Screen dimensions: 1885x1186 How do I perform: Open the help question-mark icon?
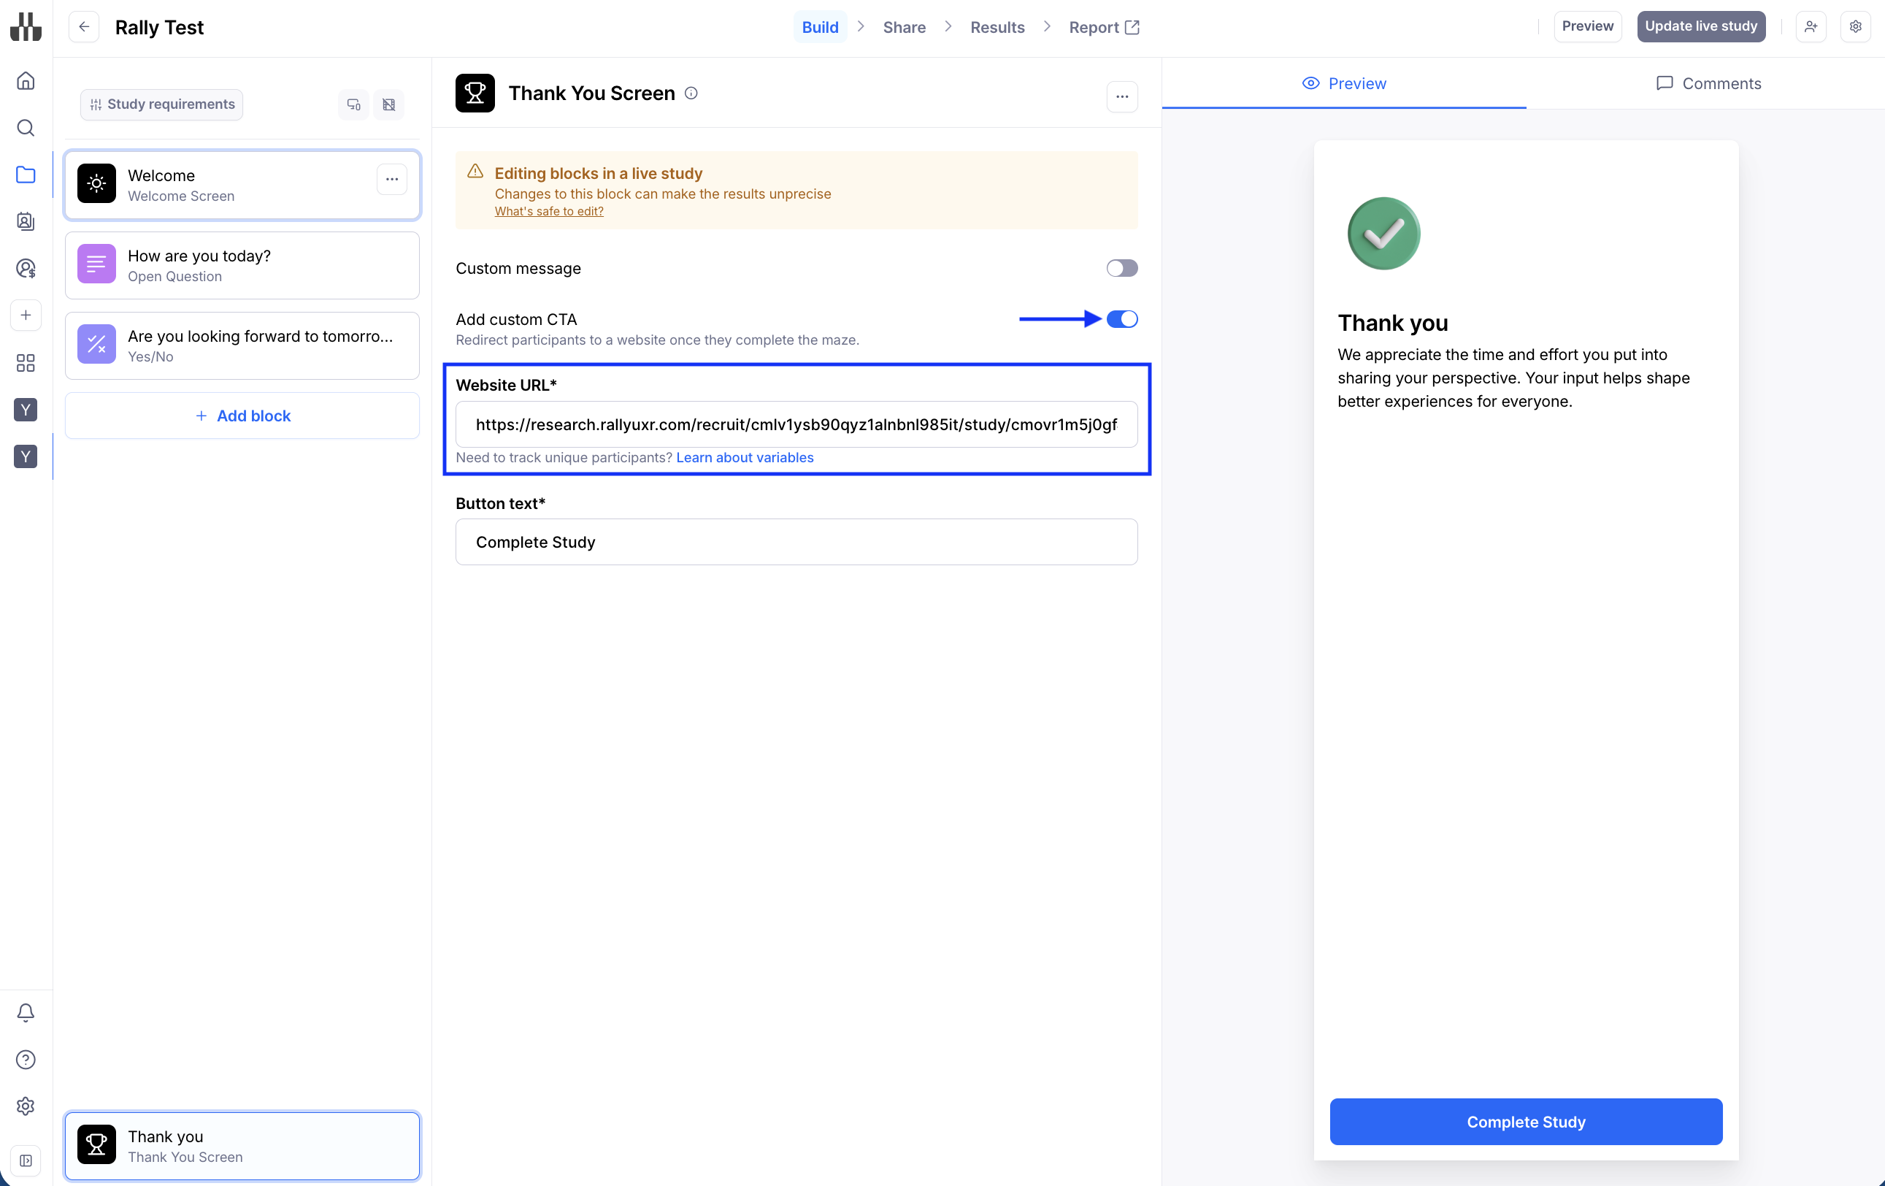click(x=26, y=1060)
